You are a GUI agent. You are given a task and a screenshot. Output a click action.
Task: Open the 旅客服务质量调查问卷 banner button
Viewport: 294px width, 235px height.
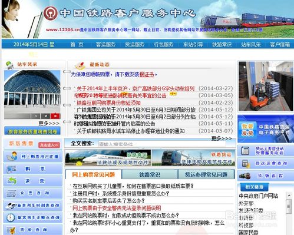click(x=32, y=131)
